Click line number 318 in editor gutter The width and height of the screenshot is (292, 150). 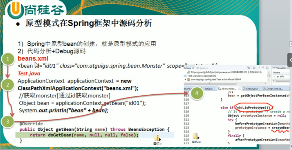(186, 108)
